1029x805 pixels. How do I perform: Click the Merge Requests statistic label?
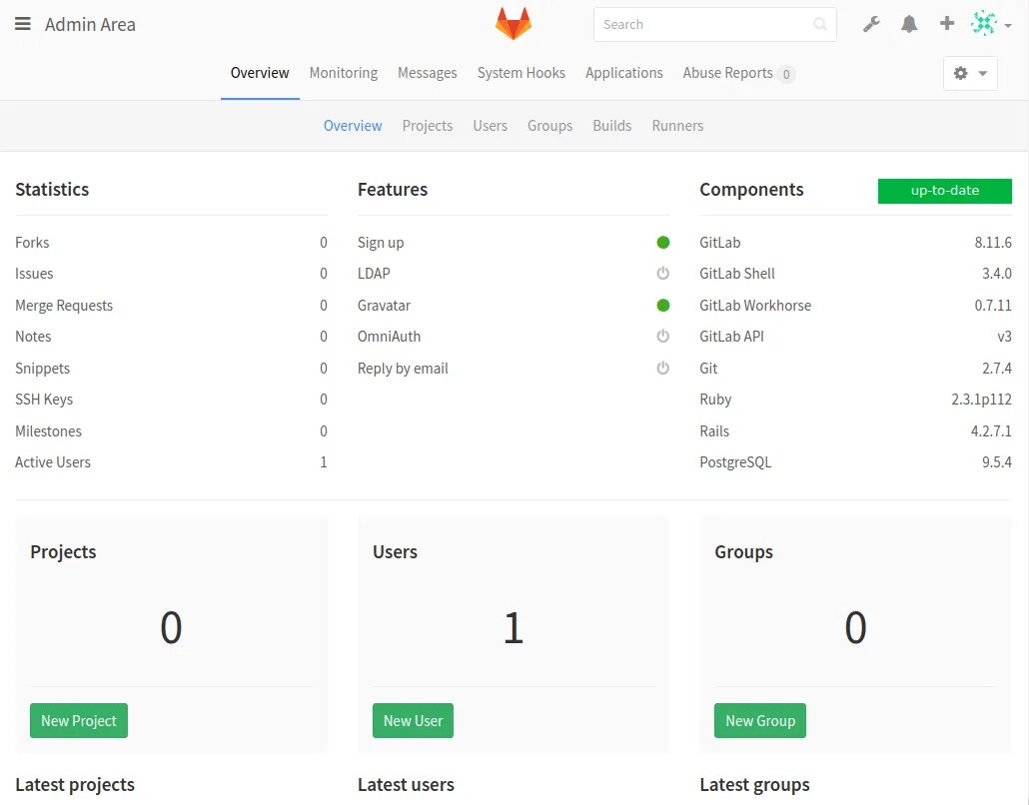(64, 305)
